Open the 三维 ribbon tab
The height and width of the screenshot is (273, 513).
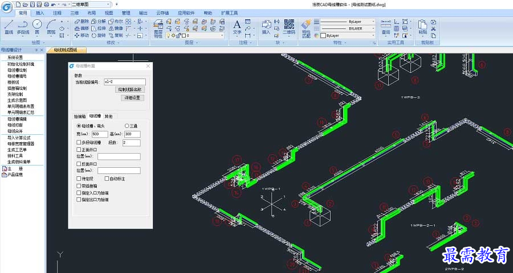click(75, 13)
